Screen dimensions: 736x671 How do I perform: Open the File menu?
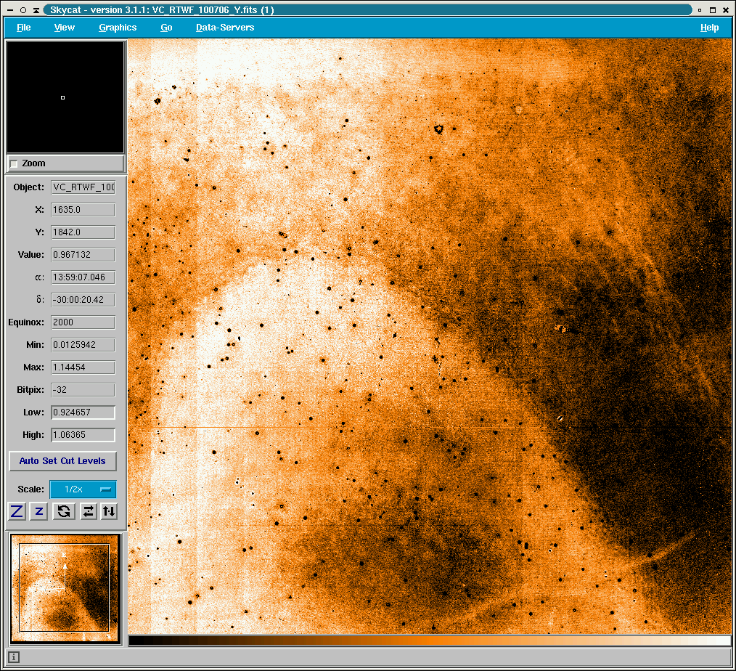pyautogui.click(x=24, y=28)
